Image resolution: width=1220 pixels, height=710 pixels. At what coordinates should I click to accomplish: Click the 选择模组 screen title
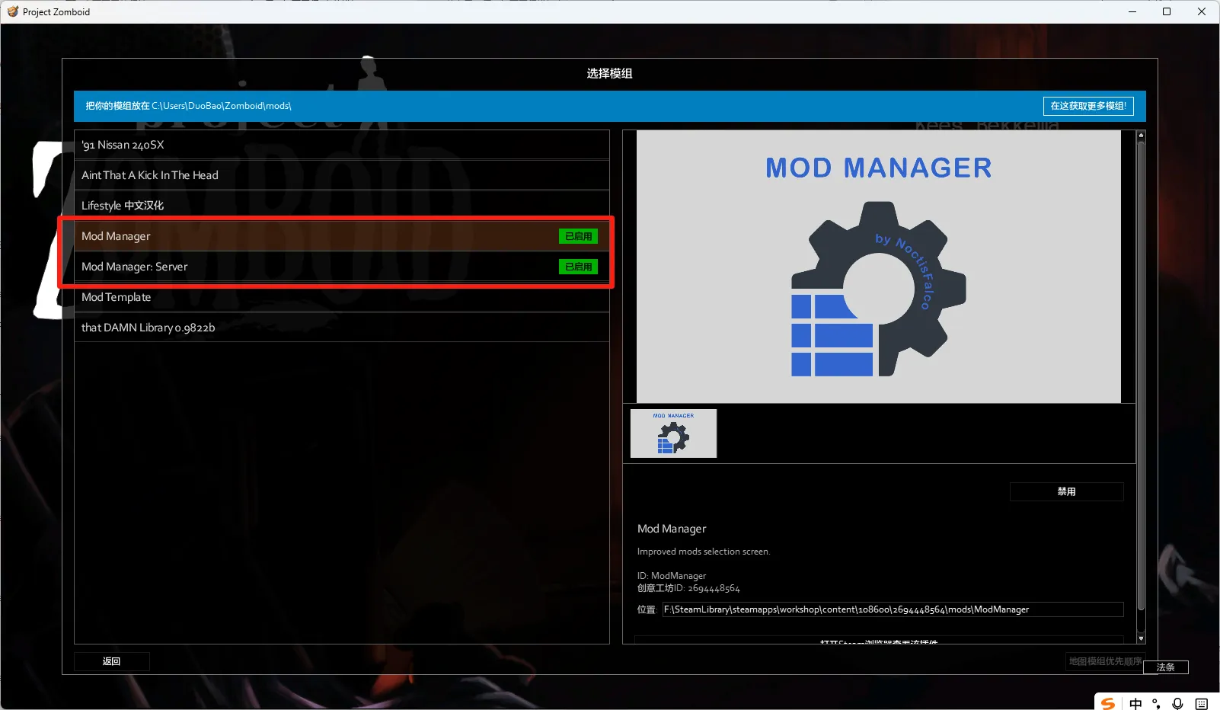[609, 73]
